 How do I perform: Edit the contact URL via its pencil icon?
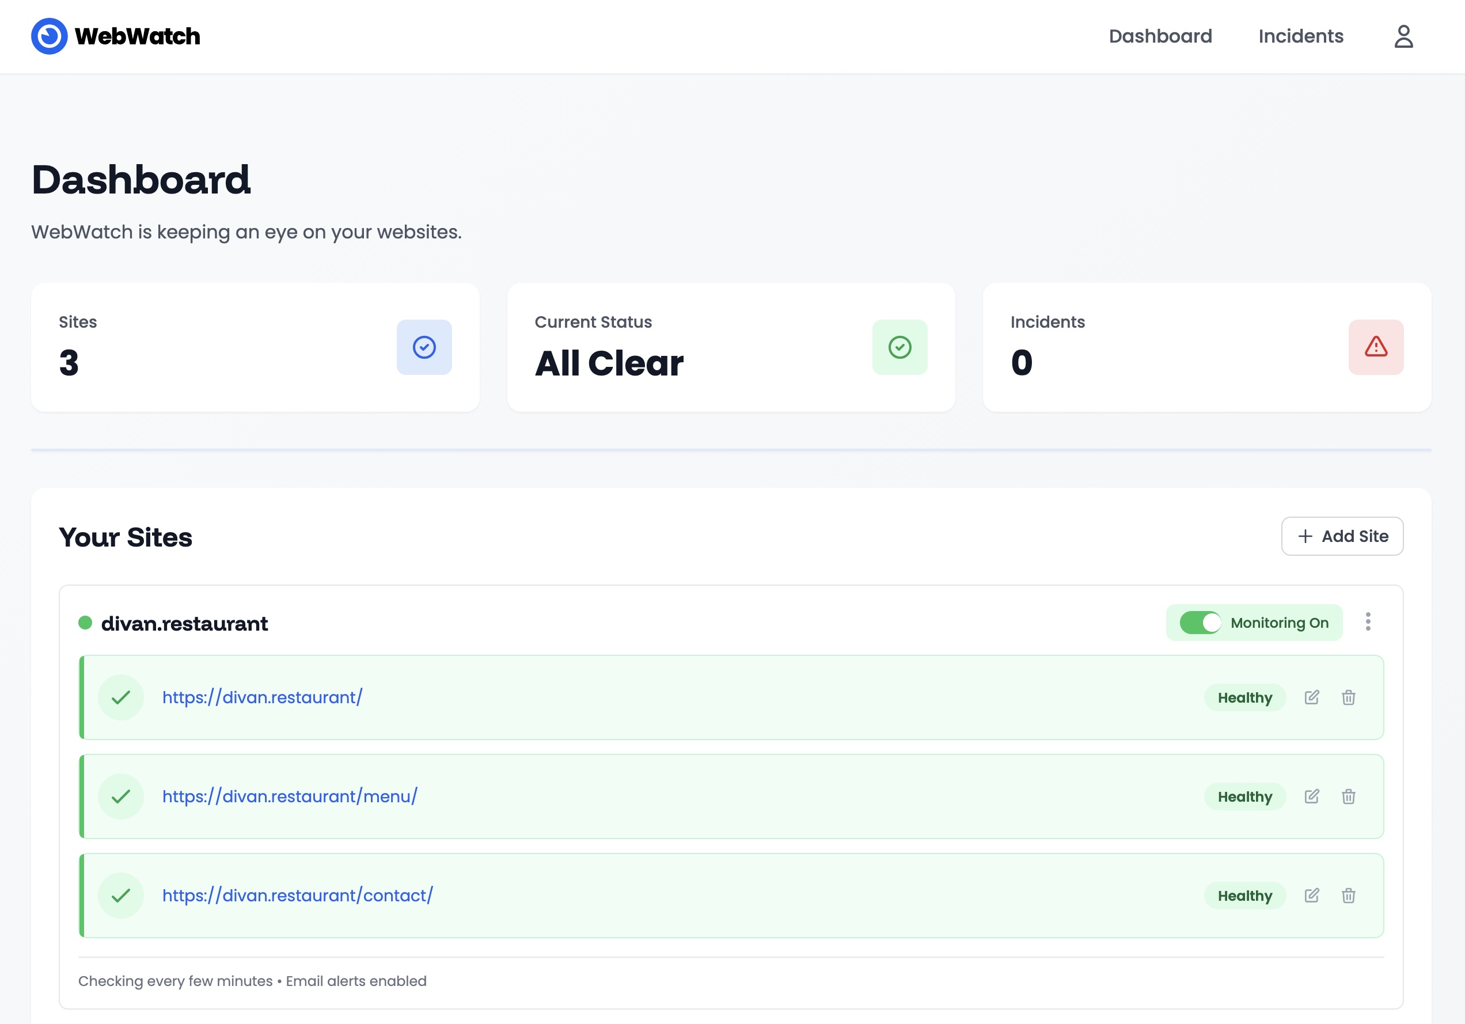tap(1312, 896)
